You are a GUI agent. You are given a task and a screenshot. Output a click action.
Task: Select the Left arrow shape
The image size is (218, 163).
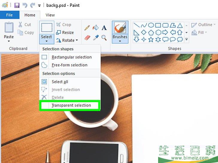[x=173, y=33]
